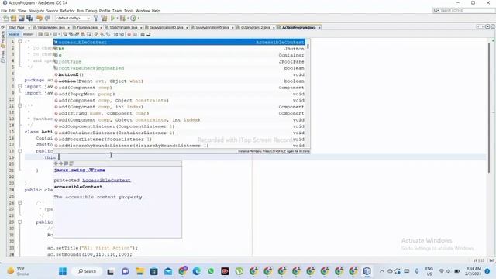Click the Back arrow in the Javadoc popup
The width and height of the screenshot is (496, 279).
(56, 164)
